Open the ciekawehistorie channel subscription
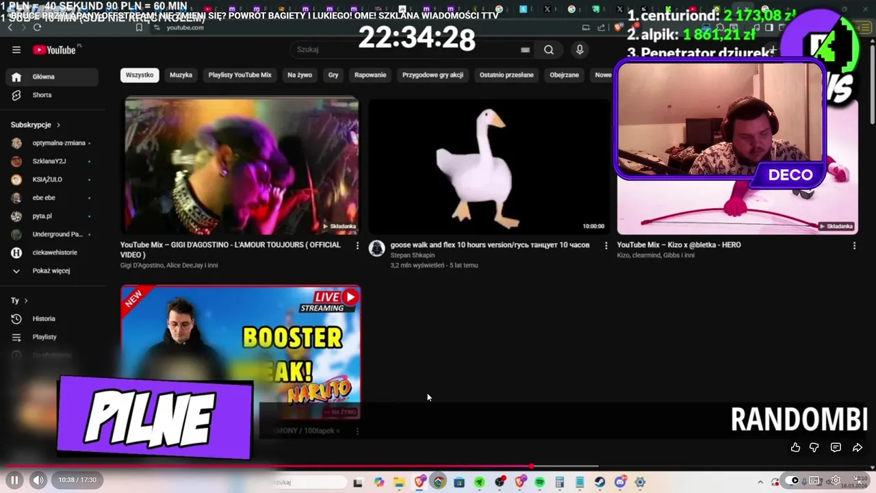876x493 pixels. 52,253
